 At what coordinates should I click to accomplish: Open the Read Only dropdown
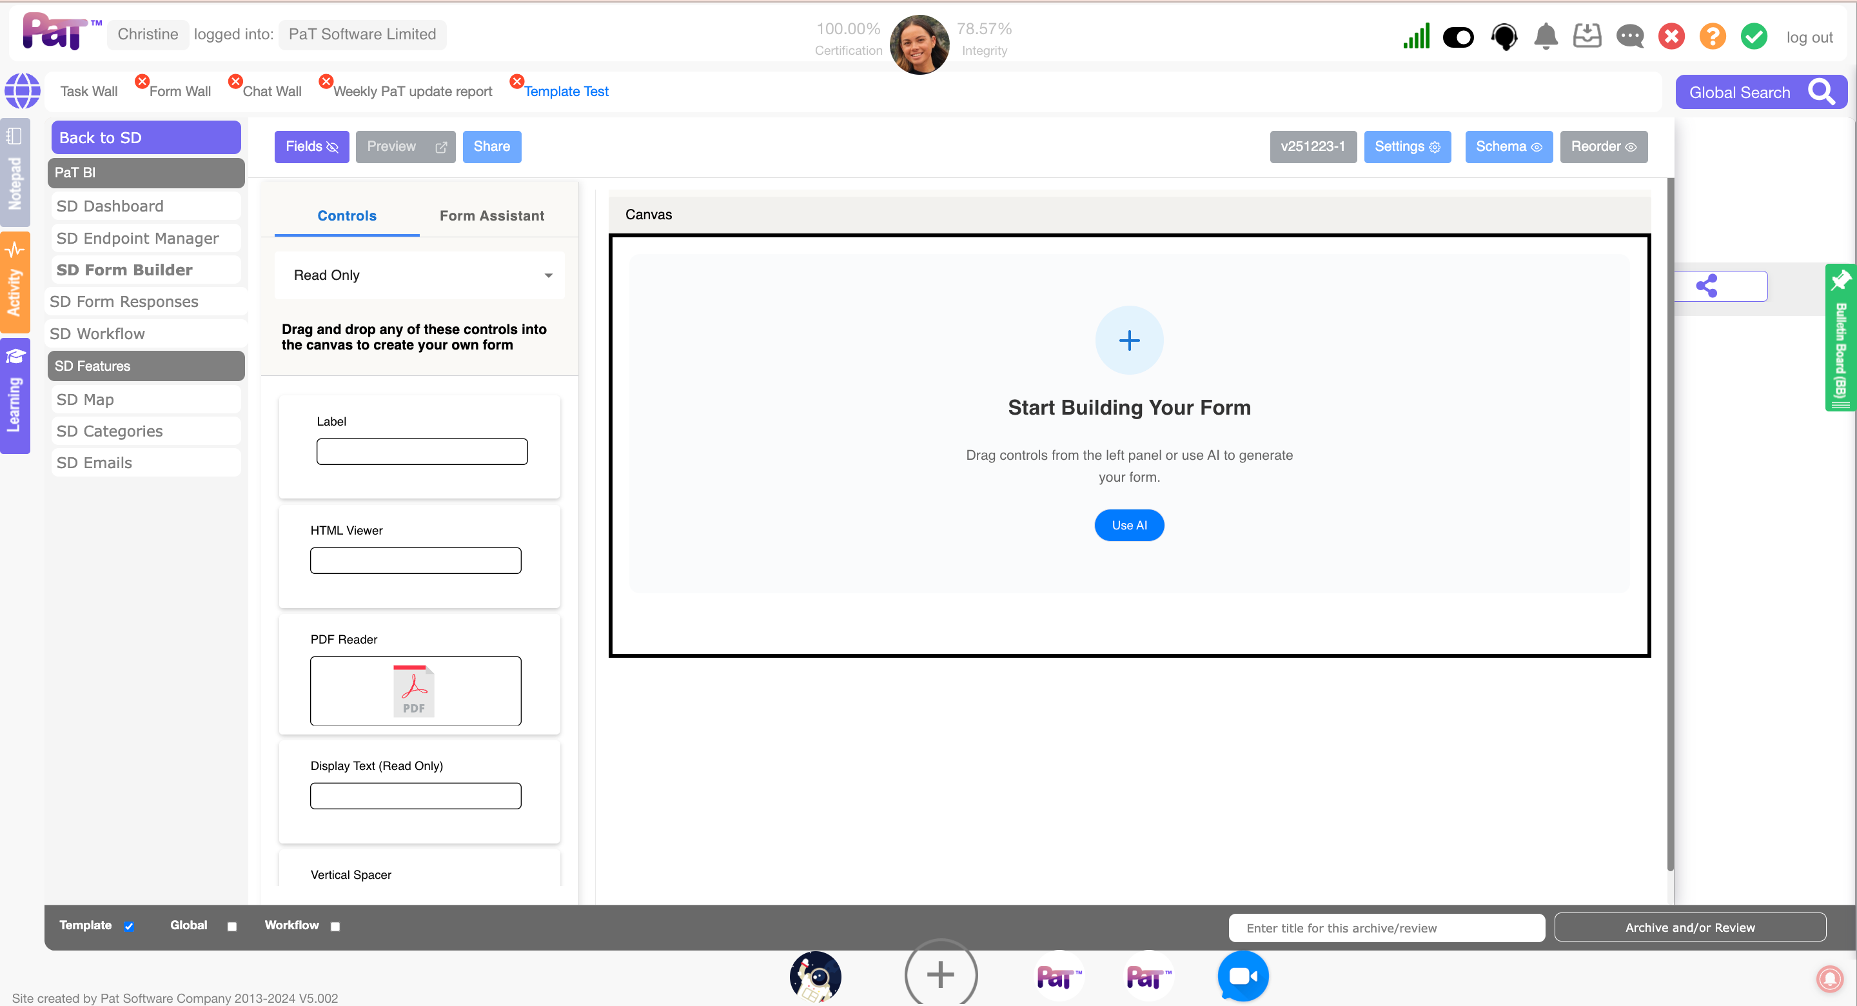(x=420, y=275)
